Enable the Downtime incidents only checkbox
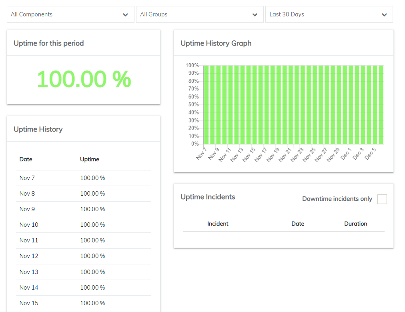This screenshot has height=312, width=405. 382,199
